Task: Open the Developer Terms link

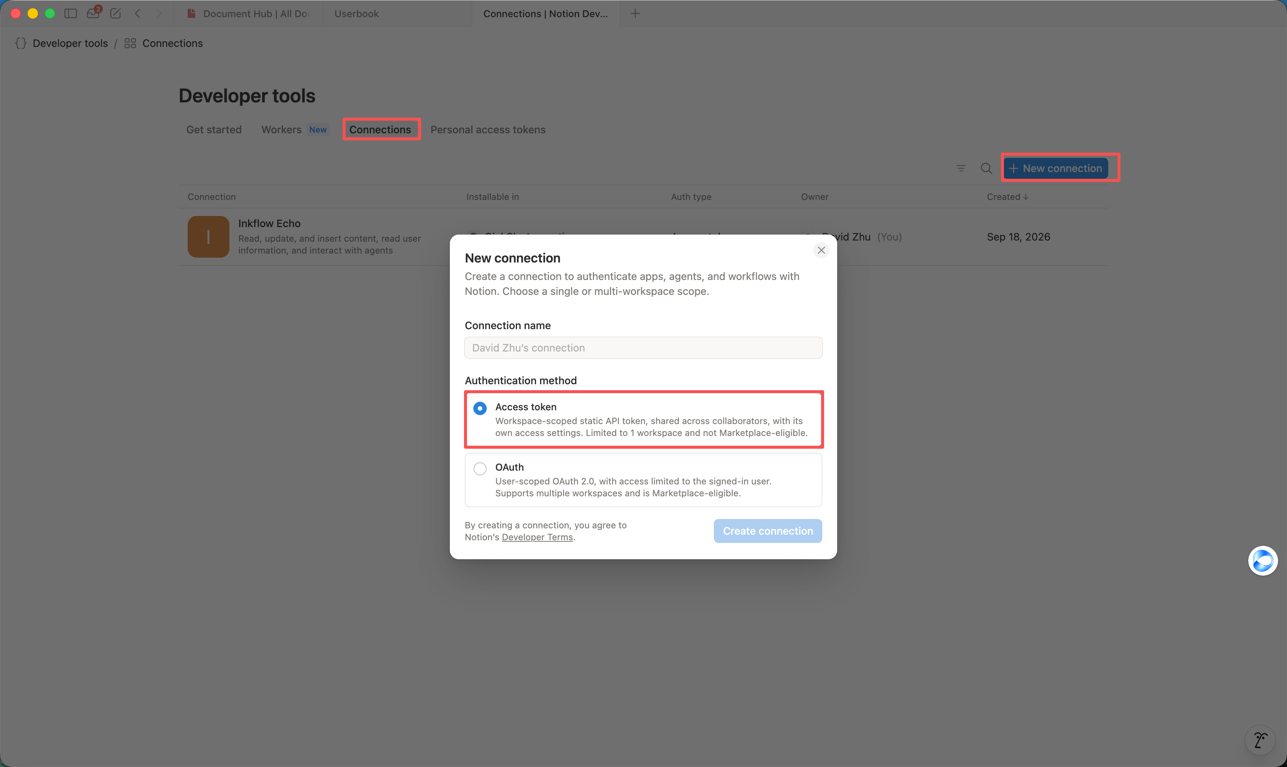Action: click(537, 537)
